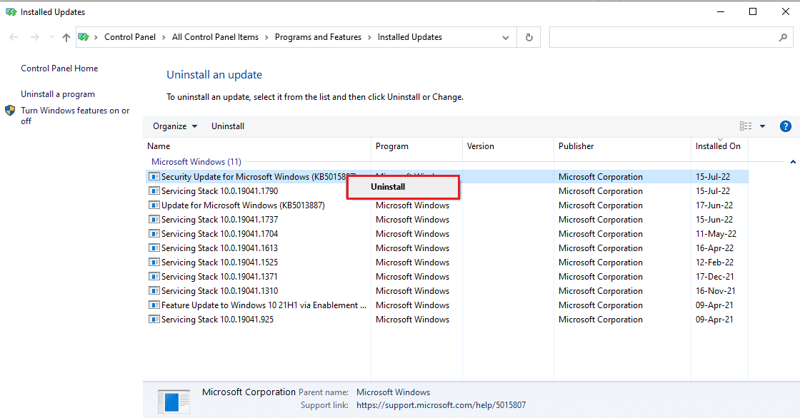Screen dimensions: 800x418
Task: Select Servicing Stack 10.0.19041.1737 name
Action: pyautogui.click(x=220, y=220)
